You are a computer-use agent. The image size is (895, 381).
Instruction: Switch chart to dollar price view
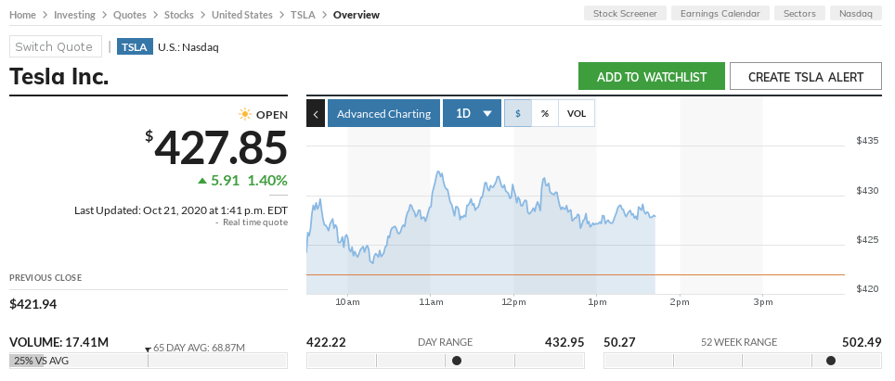pos(518,113)
